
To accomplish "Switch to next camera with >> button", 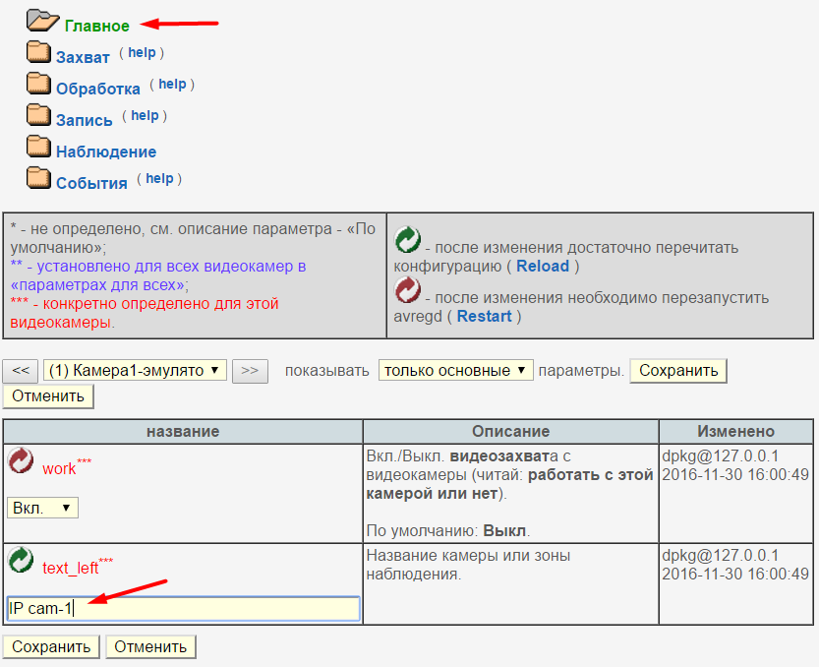I will click(x=251, y=371).
